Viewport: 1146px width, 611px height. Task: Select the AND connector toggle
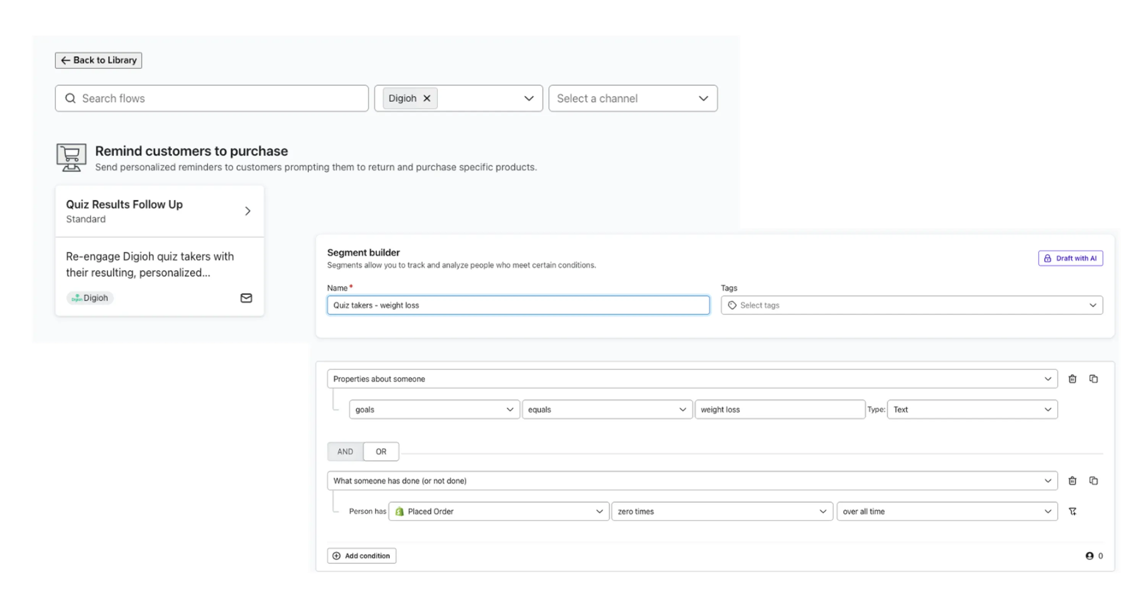click(x=345, y=451)
